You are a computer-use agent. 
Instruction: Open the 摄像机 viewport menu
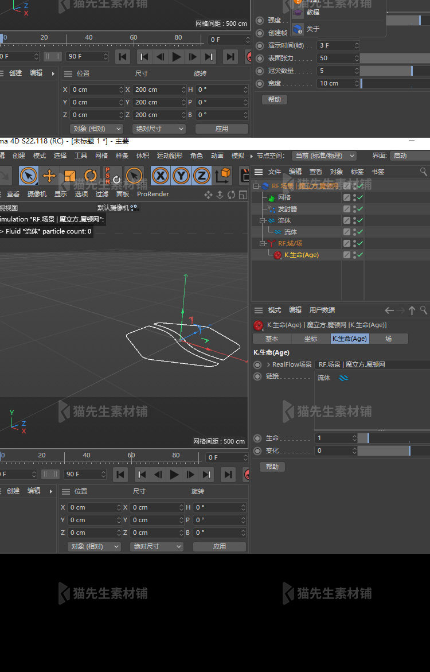(x=37, y=194)
